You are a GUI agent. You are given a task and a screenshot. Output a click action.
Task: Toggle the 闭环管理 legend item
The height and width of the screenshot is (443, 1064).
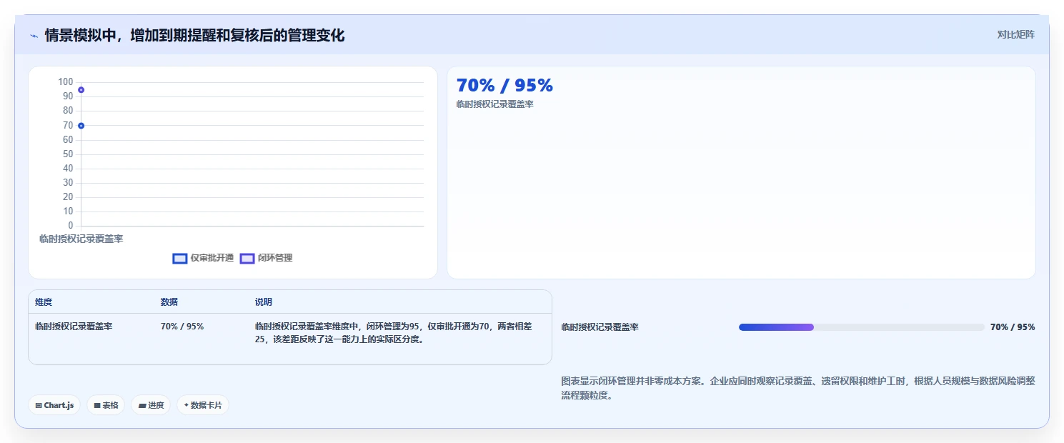pyautogui.click(x=266, y=258)
